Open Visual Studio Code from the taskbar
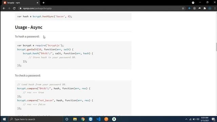Image resolution: width=217 pixels, height=122 pixels. pos(98,119)
